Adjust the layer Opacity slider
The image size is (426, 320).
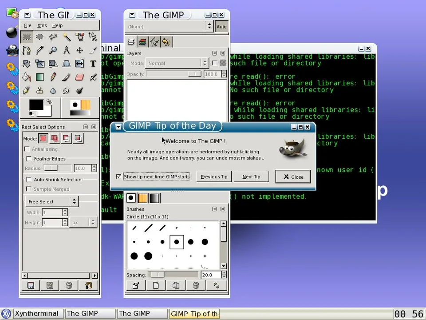point(174,74)
